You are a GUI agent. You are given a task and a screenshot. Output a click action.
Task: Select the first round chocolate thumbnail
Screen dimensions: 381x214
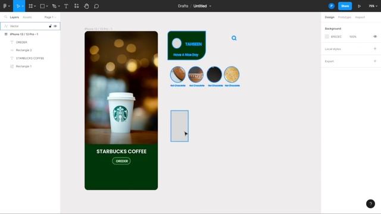[178, 74]
